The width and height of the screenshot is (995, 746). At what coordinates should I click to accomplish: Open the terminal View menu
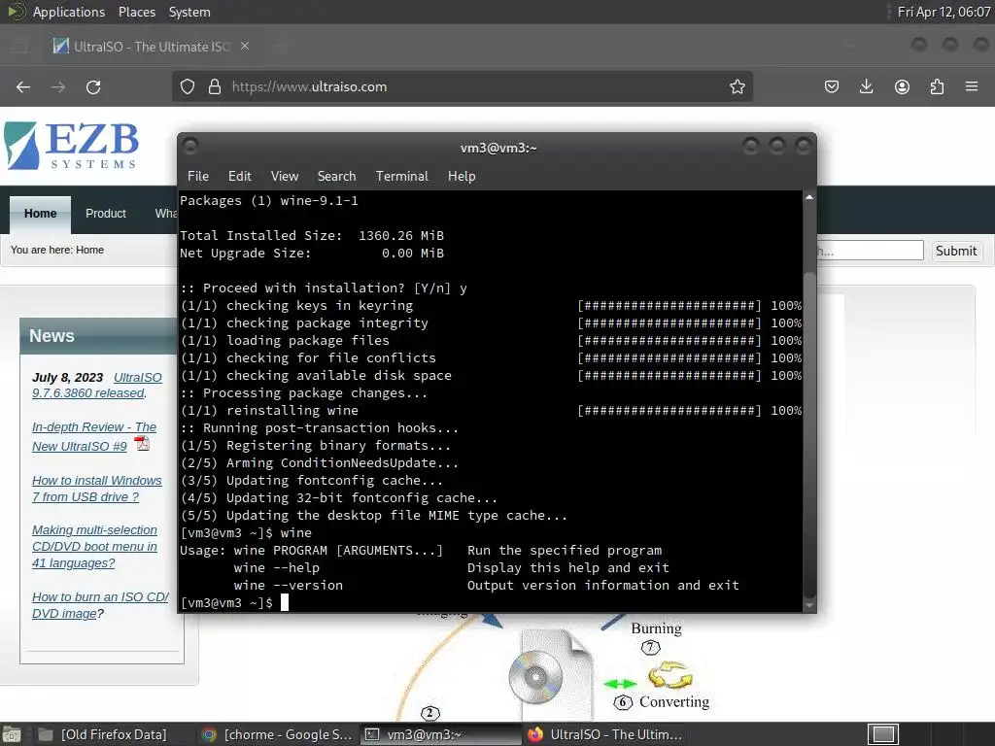[285, 177]
